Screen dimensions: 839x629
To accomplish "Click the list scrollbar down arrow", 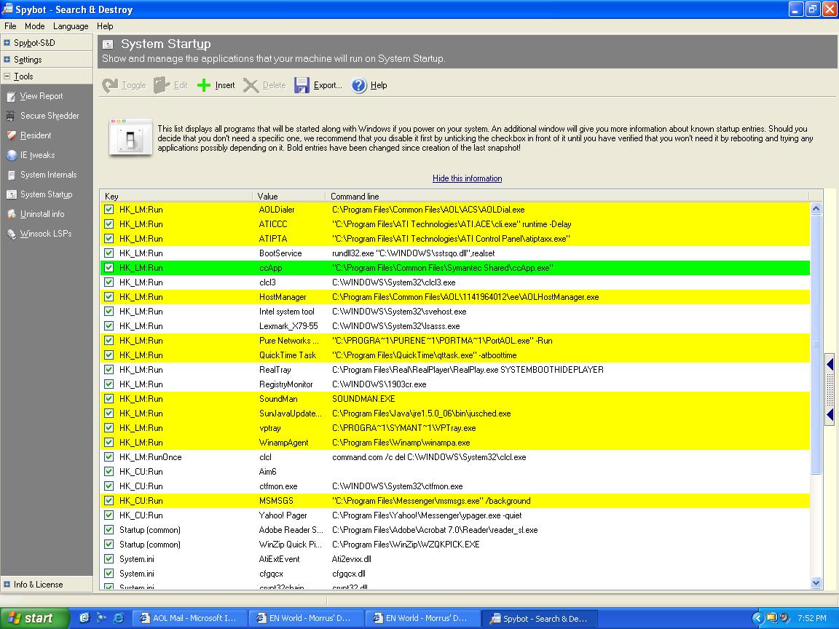I will point(816,583).
